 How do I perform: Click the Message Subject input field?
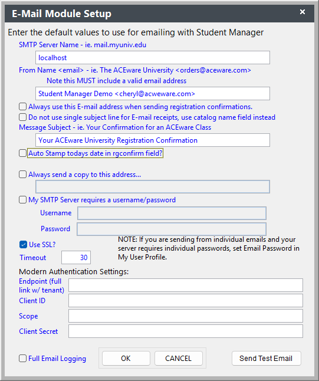tap(153, 140)
